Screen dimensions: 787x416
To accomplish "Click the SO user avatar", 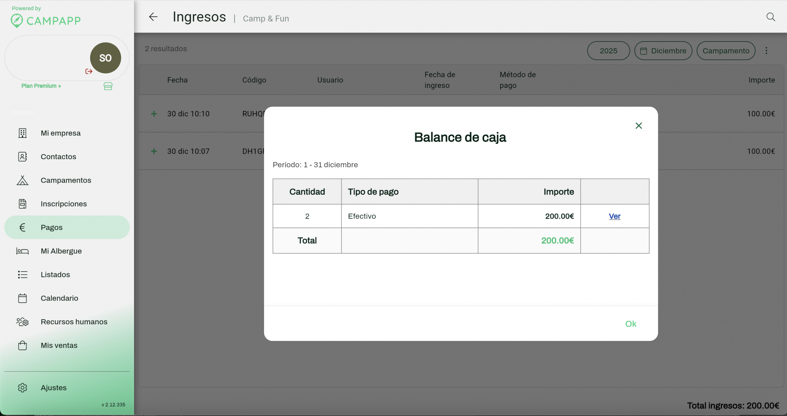I will (105, 58).
